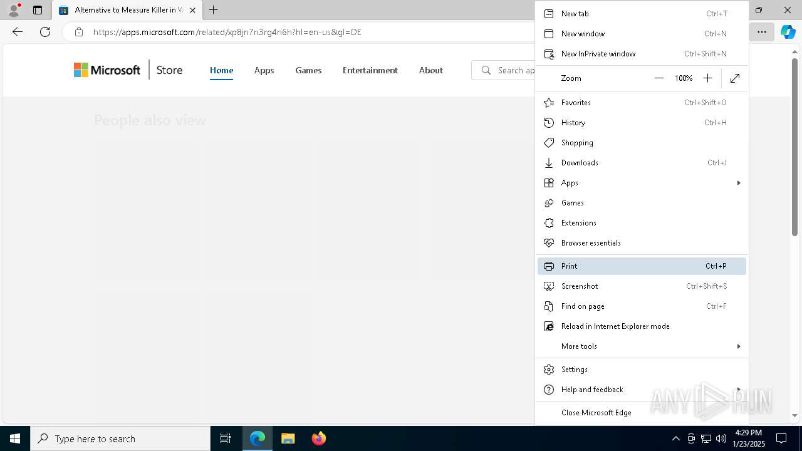
Task: Choose New tab from the menu
Action: [642, 13]
